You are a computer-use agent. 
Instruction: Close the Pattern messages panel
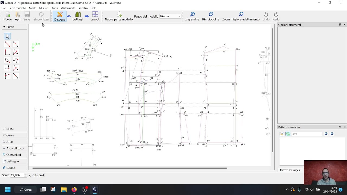pos(345,127)
